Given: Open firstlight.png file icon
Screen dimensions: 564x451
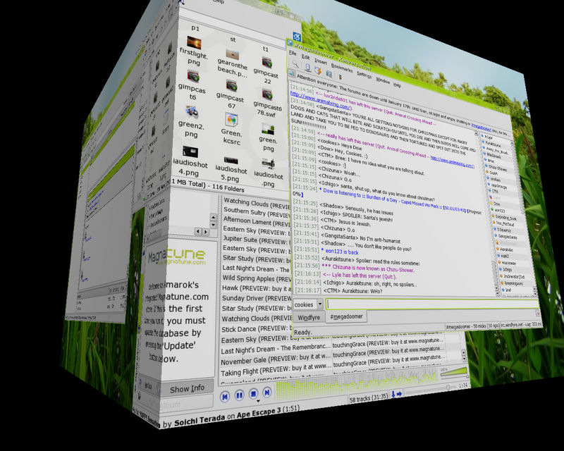Looking at the screenshot, I should [194, 43].
